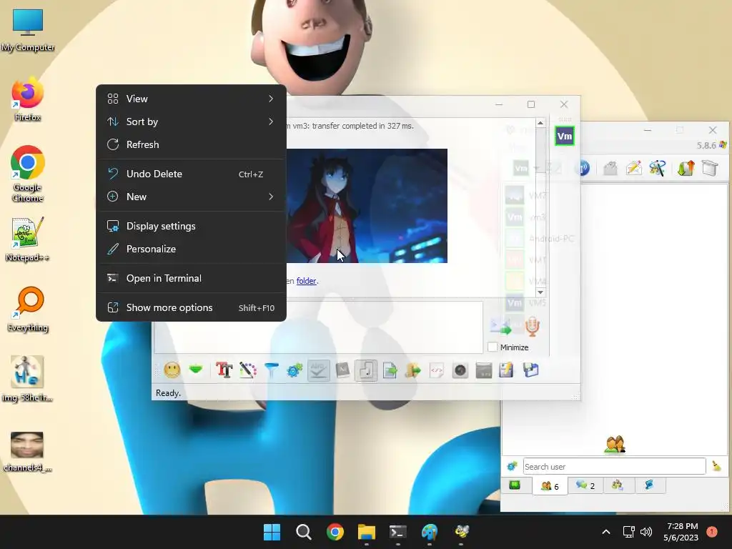Click the Terminal taskbar icon
The height and width of the screenshot is (549, 732).
coord(397,532)
